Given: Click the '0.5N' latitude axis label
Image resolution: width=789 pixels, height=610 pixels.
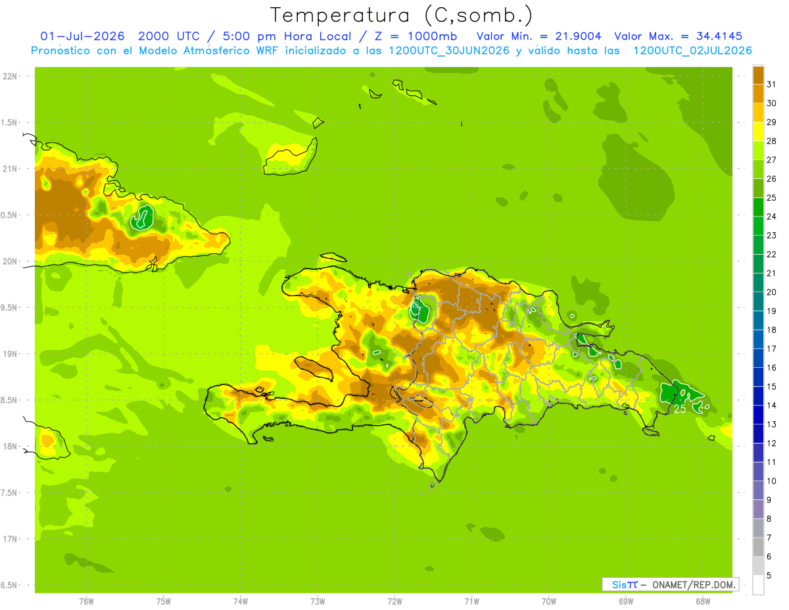Looking at the screenshot, I should point(11,215).
